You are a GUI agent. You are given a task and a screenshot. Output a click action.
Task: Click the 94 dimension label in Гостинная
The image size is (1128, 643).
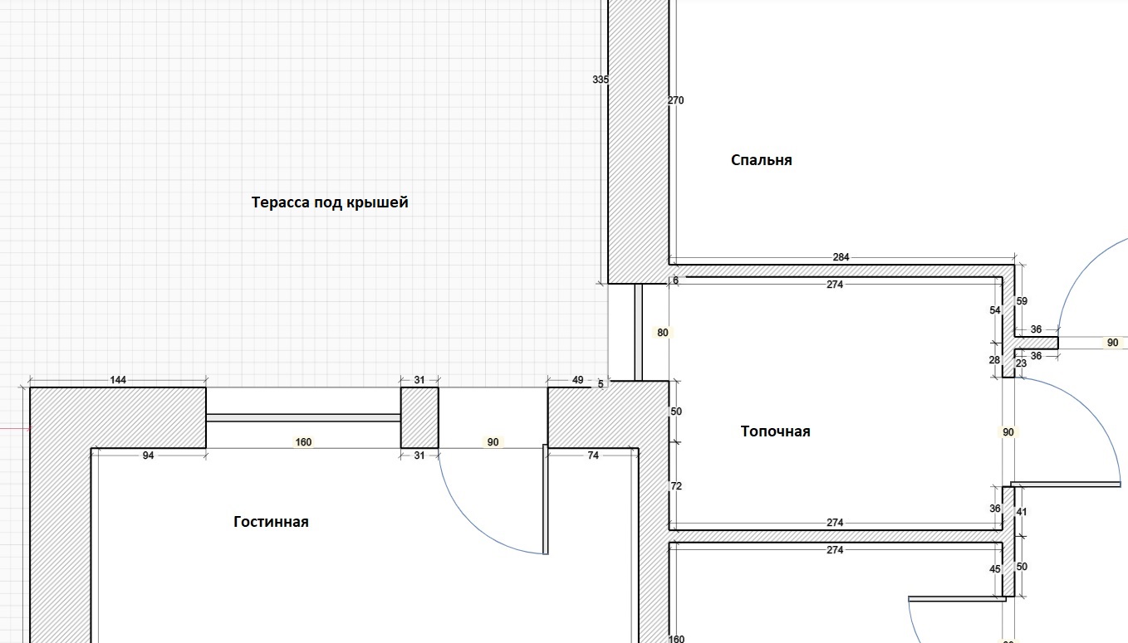[148, 455]
